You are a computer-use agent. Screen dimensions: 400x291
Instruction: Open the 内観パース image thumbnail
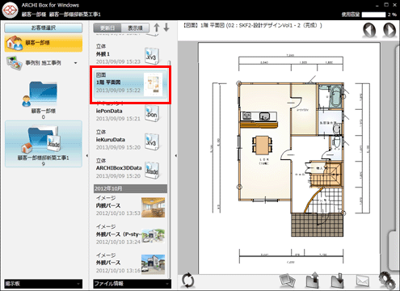pos(153,207)
